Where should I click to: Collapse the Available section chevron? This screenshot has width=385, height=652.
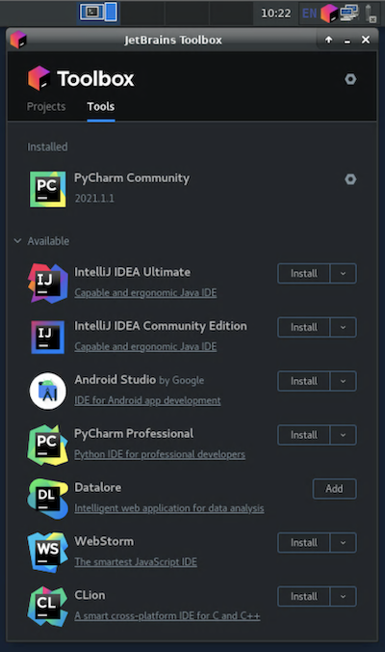tap(17, 241)
